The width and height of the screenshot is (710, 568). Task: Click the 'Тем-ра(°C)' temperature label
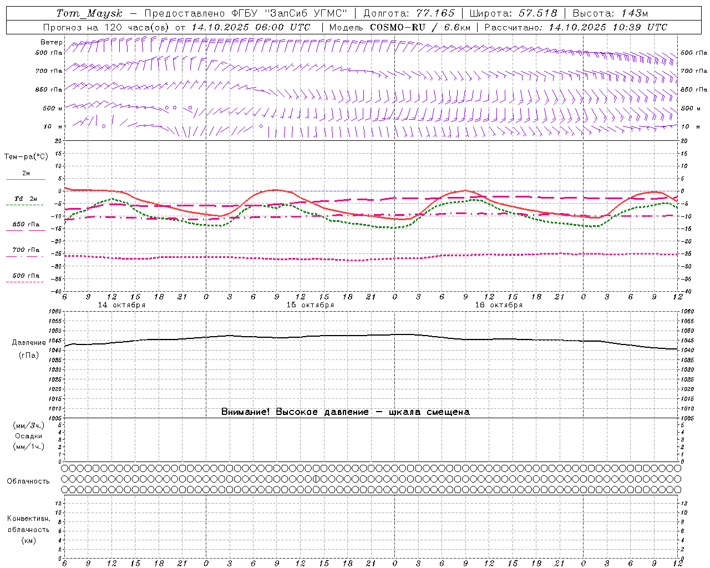pos(26,157)
